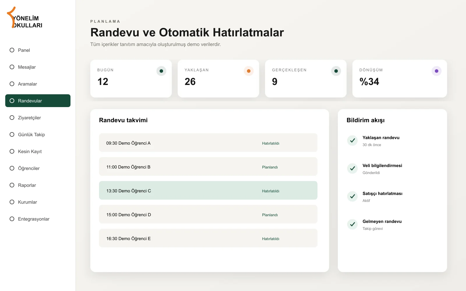Click the orange dot icon on Yaklaşan card
The height and width of the screenshot is (291, 466).
(x=249, y=71)
